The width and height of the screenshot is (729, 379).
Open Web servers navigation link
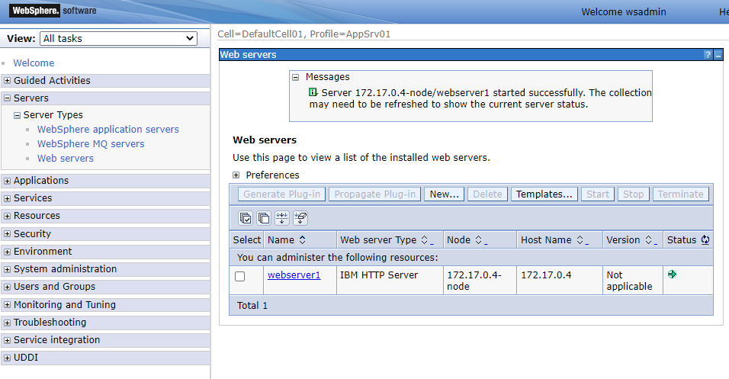point(65,158)
